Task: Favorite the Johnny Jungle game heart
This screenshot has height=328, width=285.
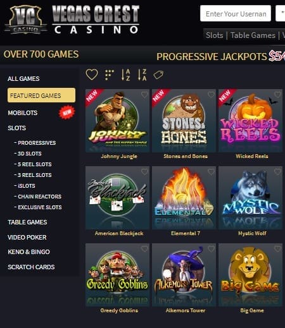Action: click(x=144, y=95)
